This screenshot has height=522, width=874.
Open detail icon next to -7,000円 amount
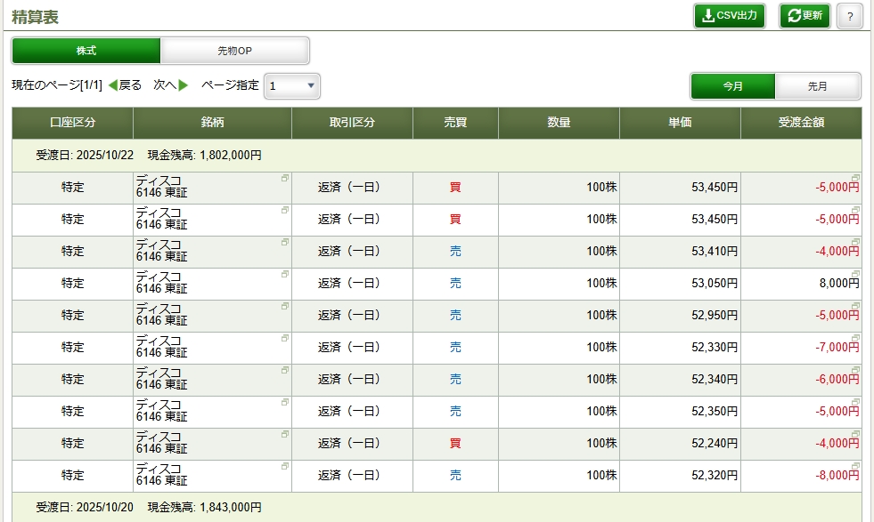(x=855, y=339)
